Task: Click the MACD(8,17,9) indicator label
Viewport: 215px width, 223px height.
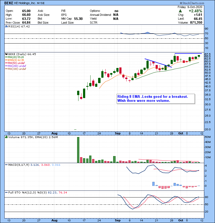Action: tap(19, 165)
